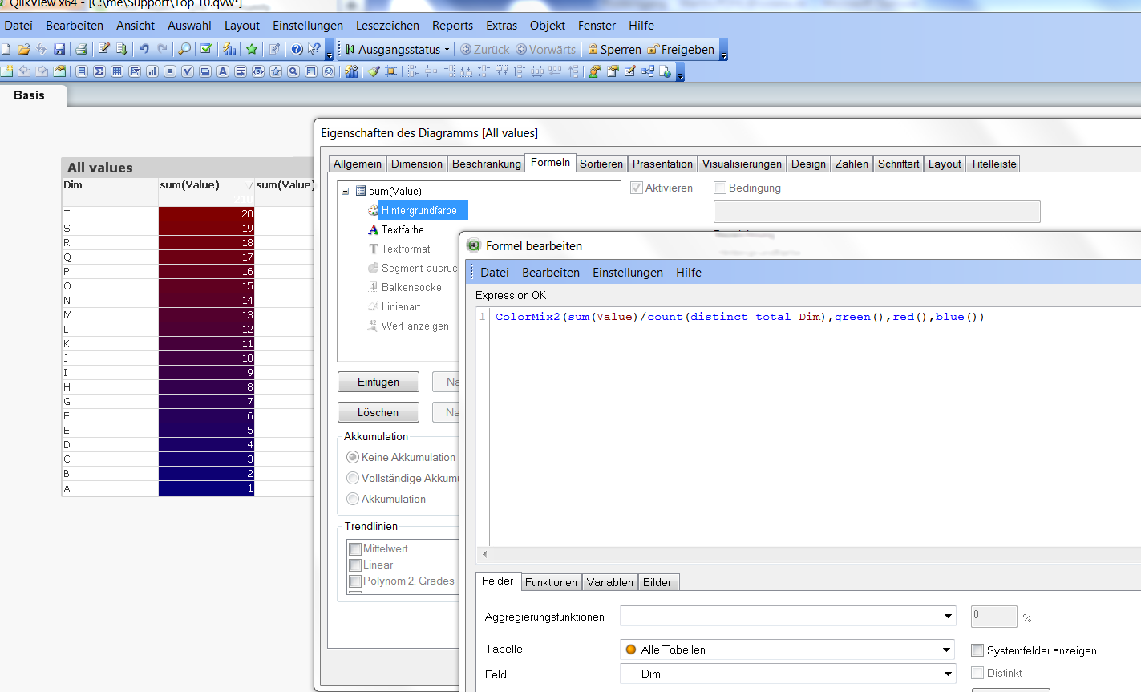Enable the Mittelwert trendline checkbox
Image resolution: width=1141 pixels, height=692 pixels.
point(355,549)
